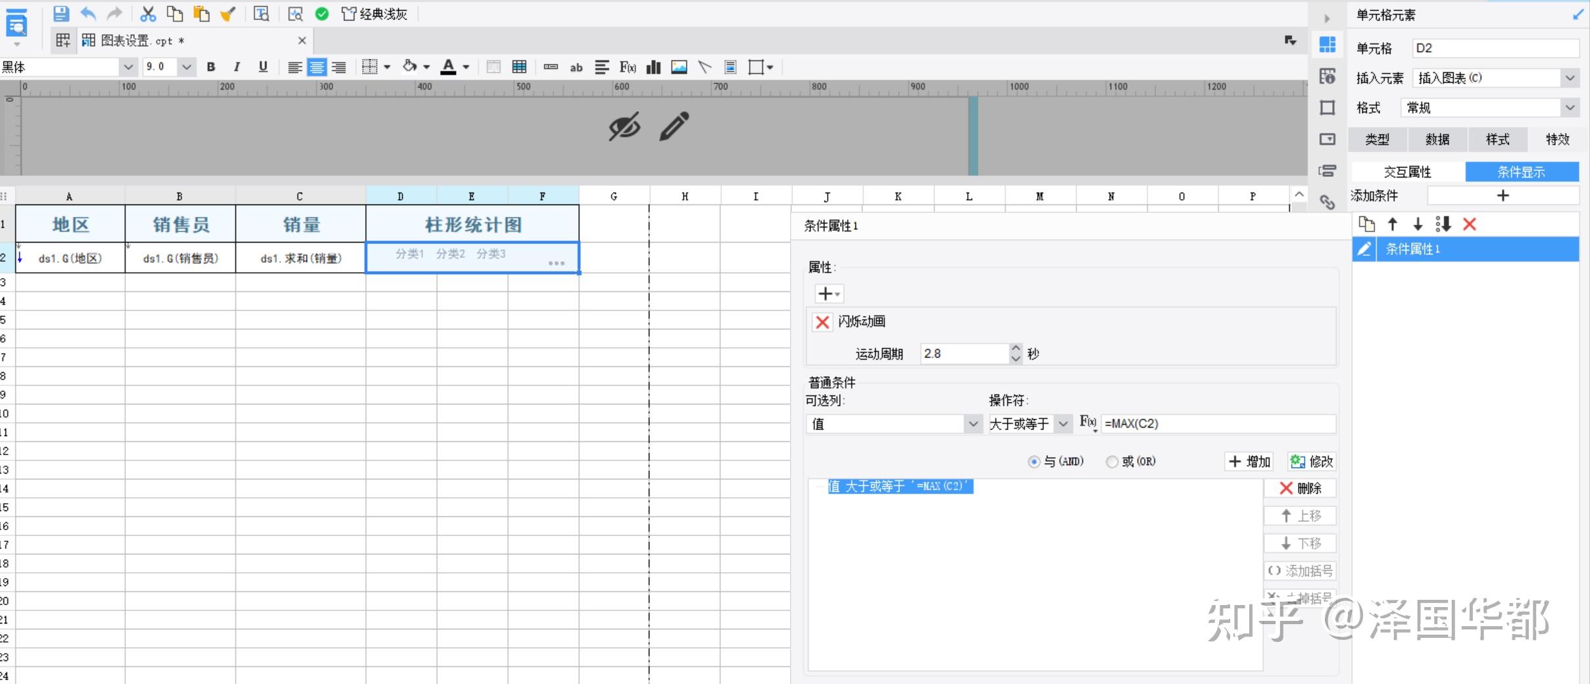
Task: Switch to the 交互属性 tab
Action: pos(1407,171)
